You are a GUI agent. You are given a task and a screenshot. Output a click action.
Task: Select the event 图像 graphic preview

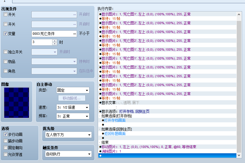tap(17, 103)
